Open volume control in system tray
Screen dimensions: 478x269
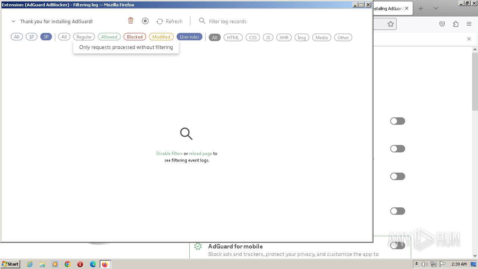click(x=425, y=264)
